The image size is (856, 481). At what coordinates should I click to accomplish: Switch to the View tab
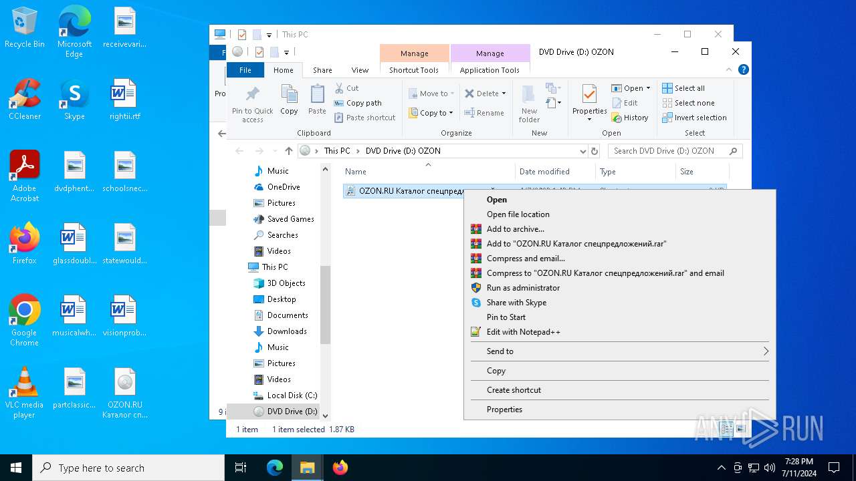tap(360, 70)
